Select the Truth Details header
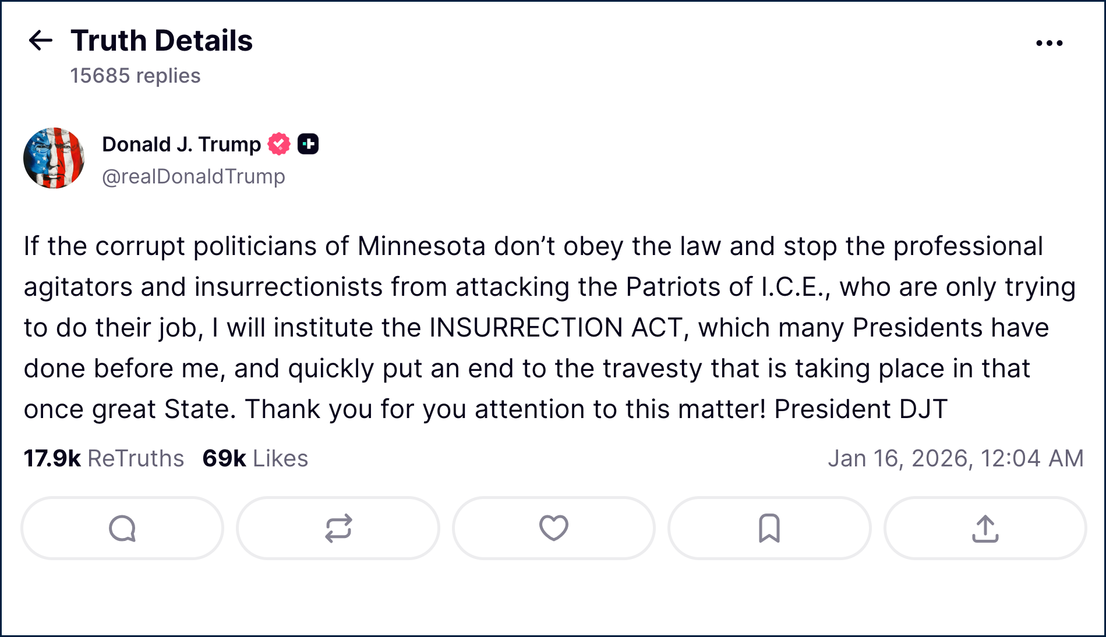The width and height of the screenshot is (1106, 637). pos(161,40)
